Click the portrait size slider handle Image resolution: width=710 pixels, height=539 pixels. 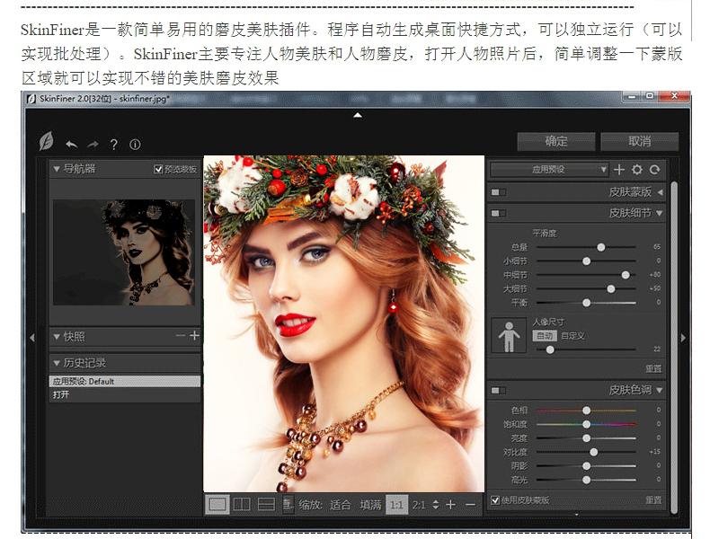pyautogui.click(x=550, y=349)
